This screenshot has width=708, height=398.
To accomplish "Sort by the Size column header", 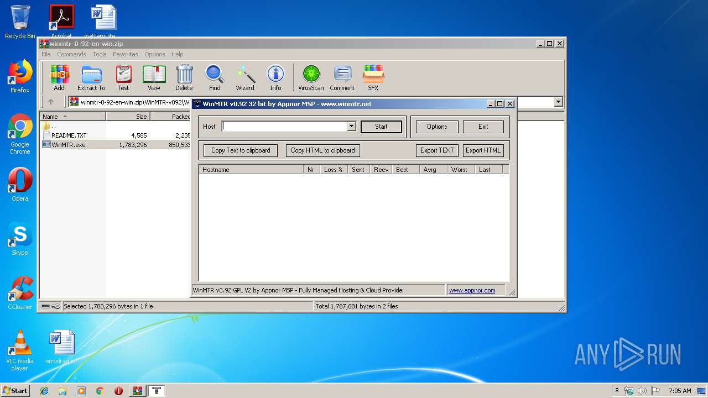I will (128, 117).
